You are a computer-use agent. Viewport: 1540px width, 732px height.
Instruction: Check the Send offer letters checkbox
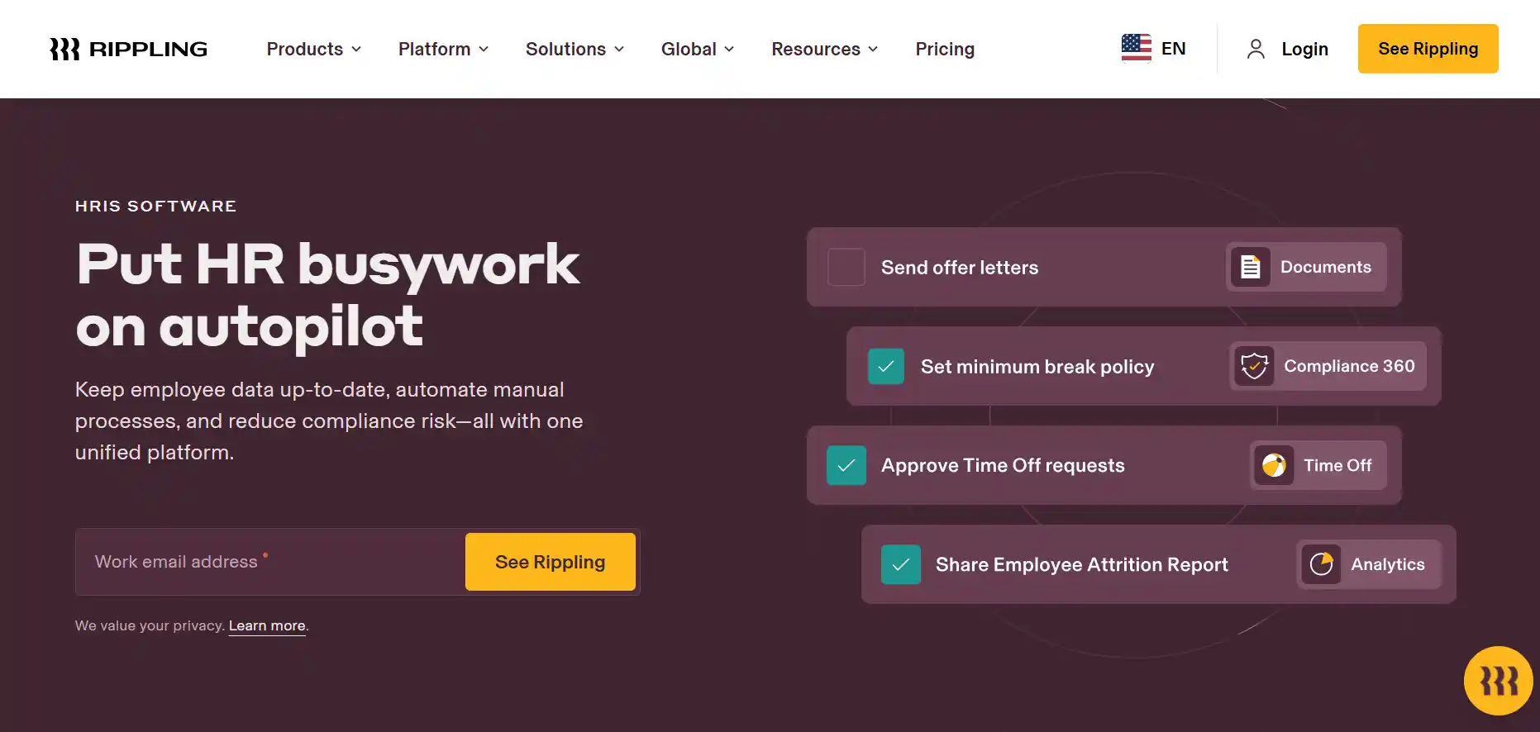846,267
